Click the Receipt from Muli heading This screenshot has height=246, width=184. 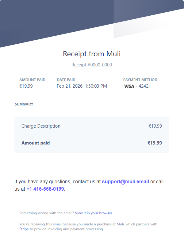(92, 54)
